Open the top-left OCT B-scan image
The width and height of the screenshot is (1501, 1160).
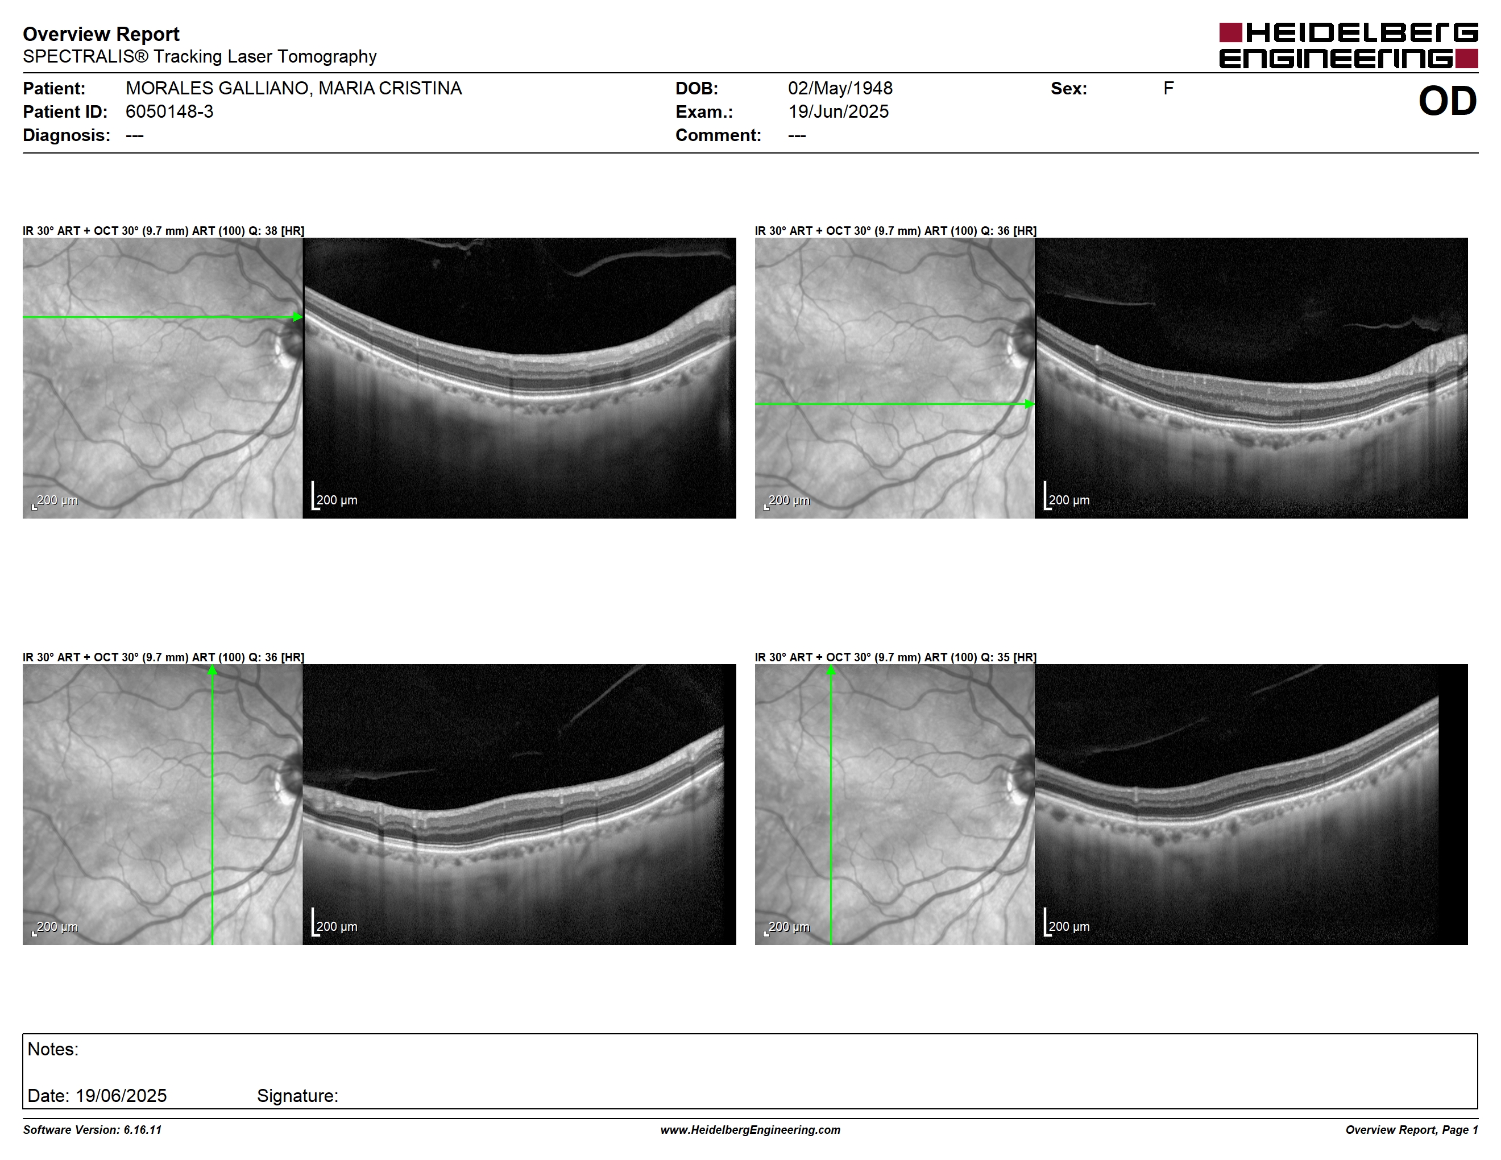520,378
